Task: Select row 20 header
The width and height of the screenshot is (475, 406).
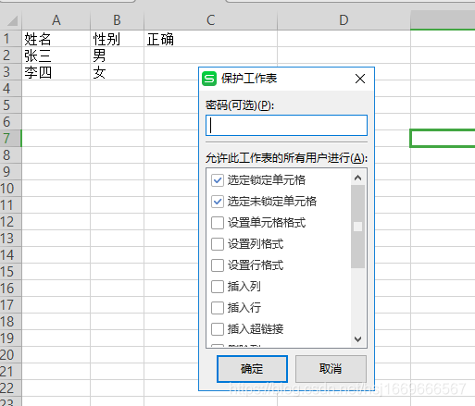Action: click(x=10, y=355)
